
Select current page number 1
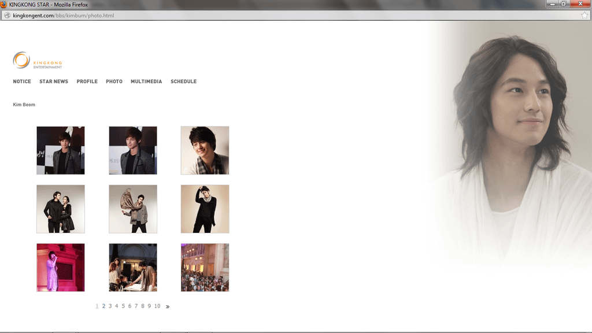click(x=97, y=306)
